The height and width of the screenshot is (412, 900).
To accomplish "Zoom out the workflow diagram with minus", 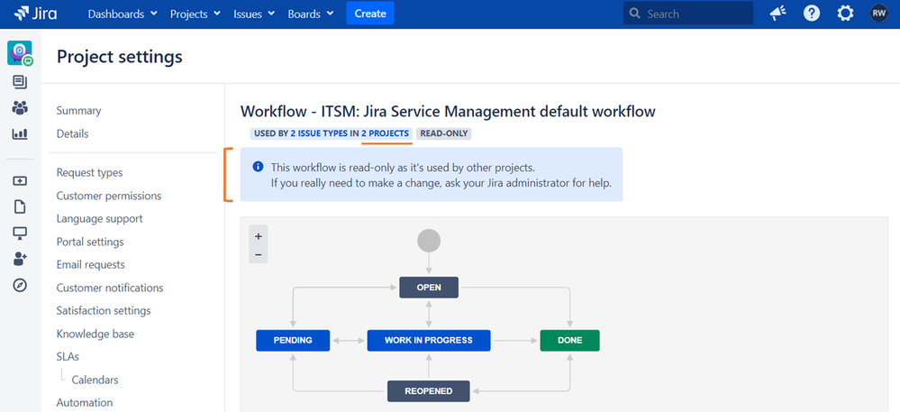I will pos(259,254).
